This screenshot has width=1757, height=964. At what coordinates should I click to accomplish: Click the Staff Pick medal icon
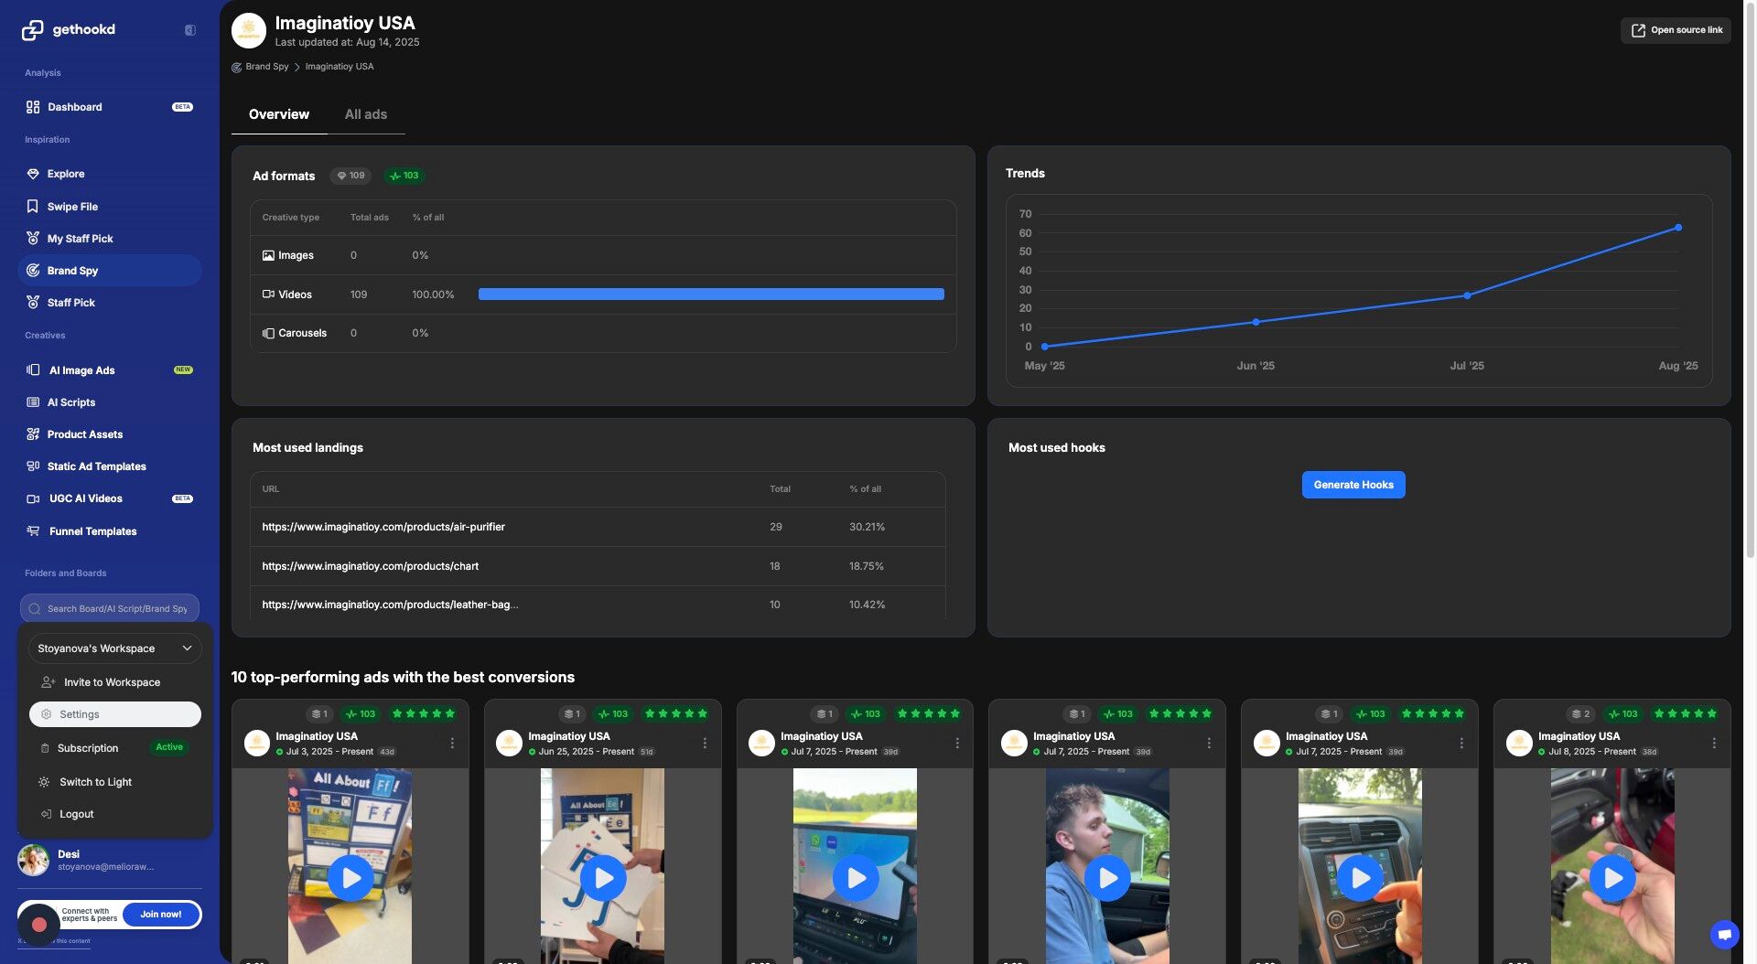33,303
